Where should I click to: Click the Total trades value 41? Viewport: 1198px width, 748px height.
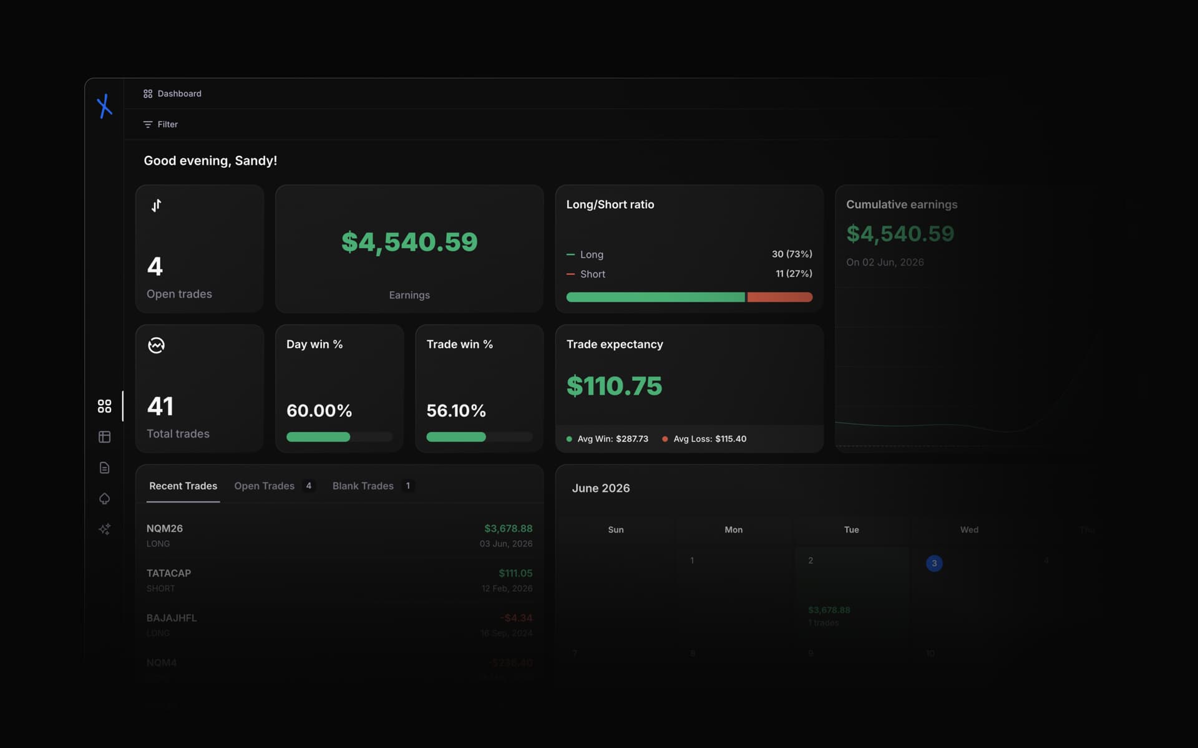point(160,406)
